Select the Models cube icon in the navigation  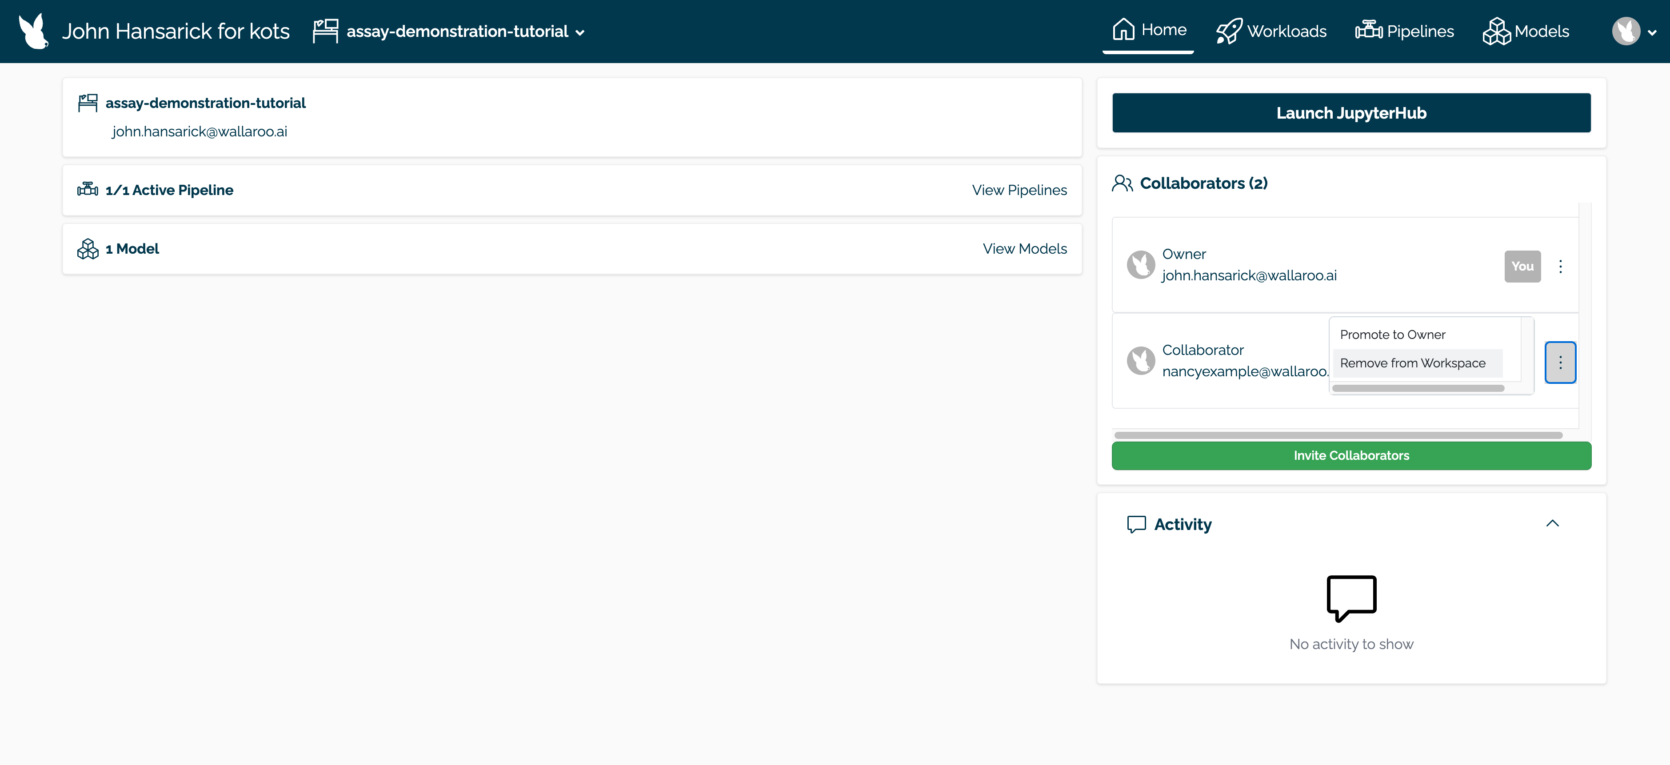click(x=1496, y=30)
